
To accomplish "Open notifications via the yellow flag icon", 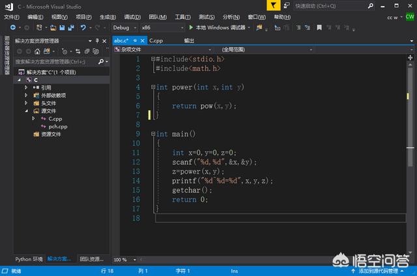I will coord(274,6).
